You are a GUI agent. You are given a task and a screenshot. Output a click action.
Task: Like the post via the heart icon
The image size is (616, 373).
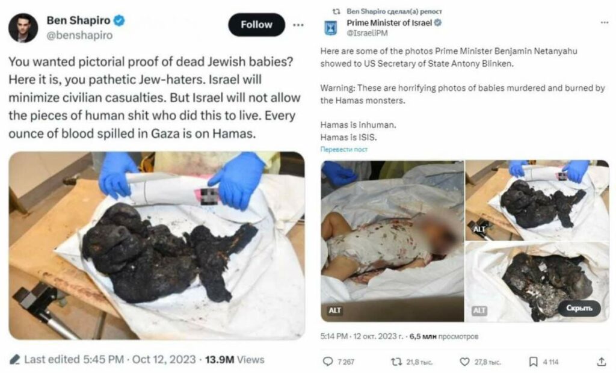point(464,362)
